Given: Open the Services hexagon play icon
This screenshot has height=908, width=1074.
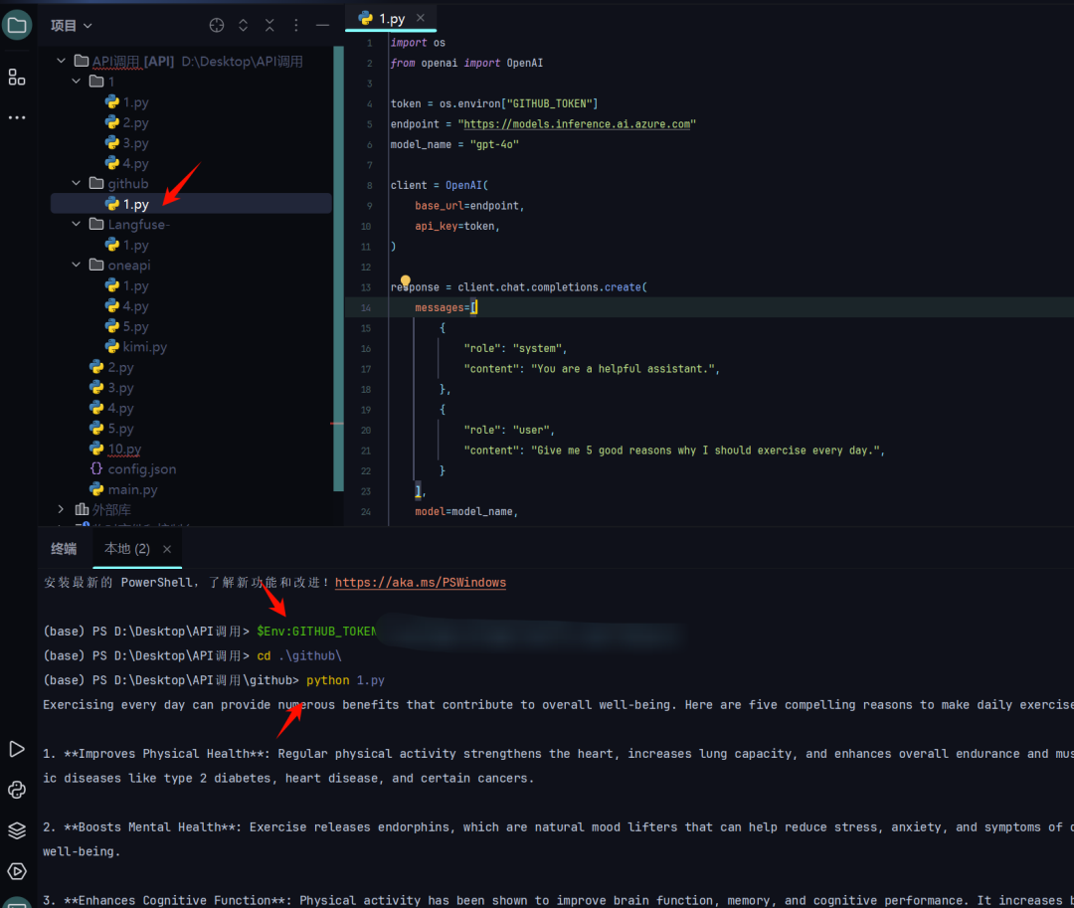Looking at the screenshot, I should point(17,871).
